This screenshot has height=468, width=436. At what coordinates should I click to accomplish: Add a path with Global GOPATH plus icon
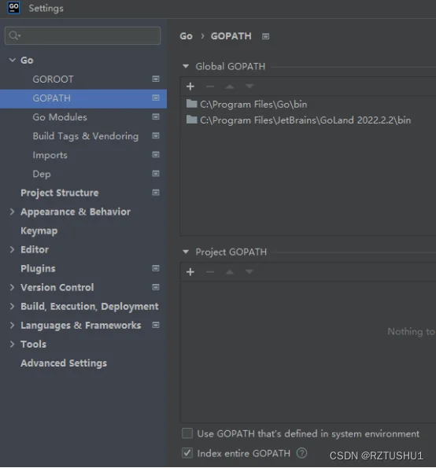(x=190, y=87)
